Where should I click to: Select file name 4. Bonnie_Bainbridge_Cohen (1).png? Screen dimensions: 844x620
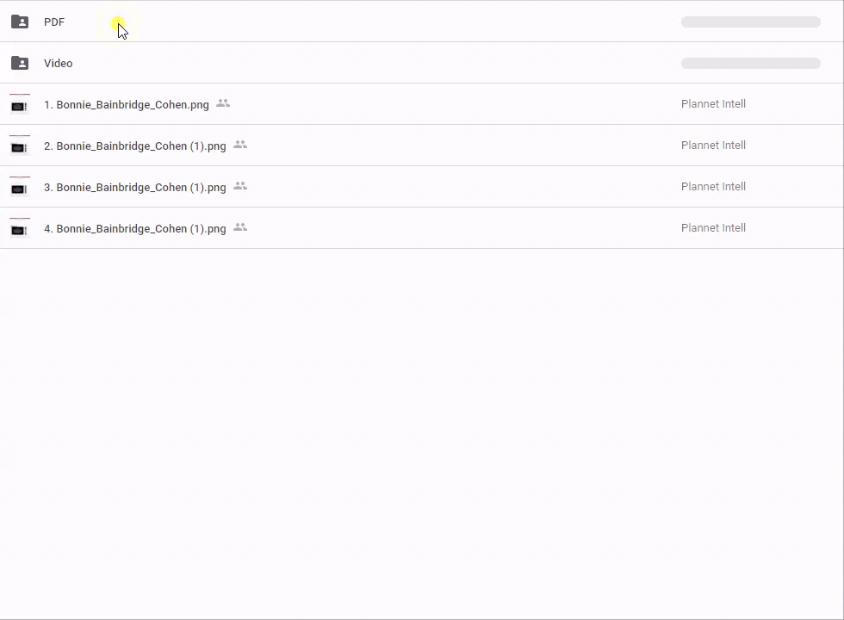coord(135,229)
